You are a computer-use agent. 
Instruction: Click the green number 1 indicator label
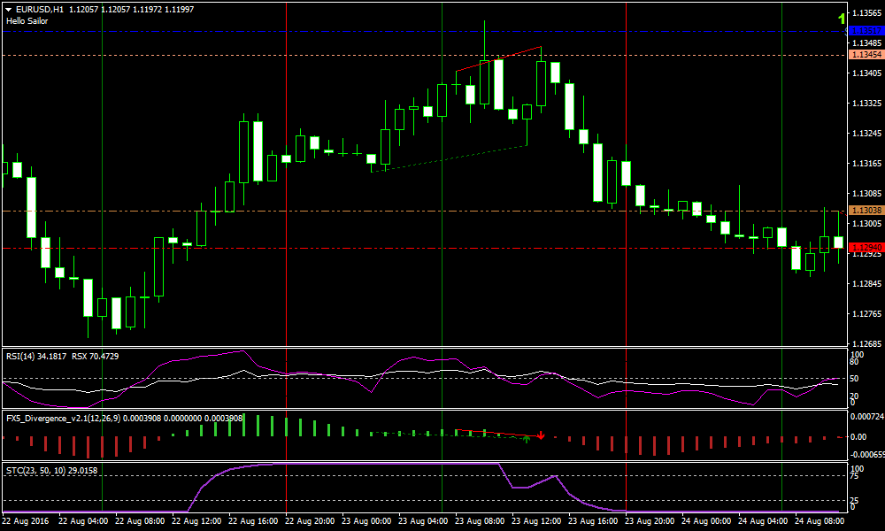(x=841, y=19)
